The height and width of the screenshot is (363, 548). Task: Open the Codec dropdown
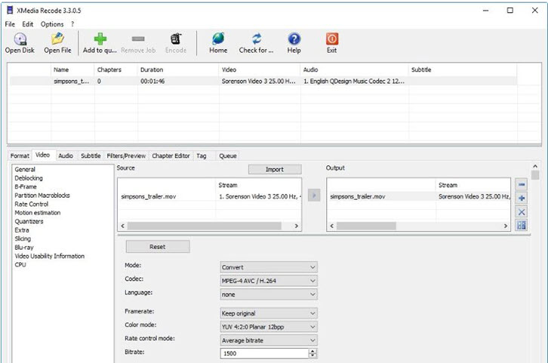pyautogui.click(x=269, y=280)
